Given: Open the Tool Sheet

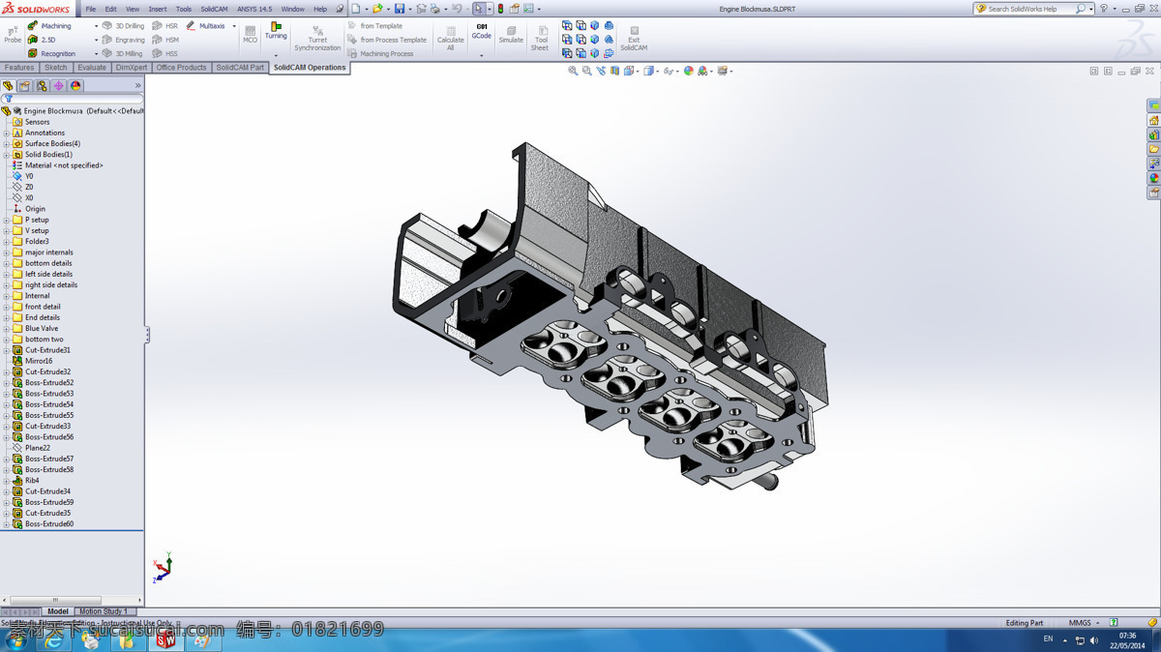Looking at the screenshot, I should coord(540,39).
